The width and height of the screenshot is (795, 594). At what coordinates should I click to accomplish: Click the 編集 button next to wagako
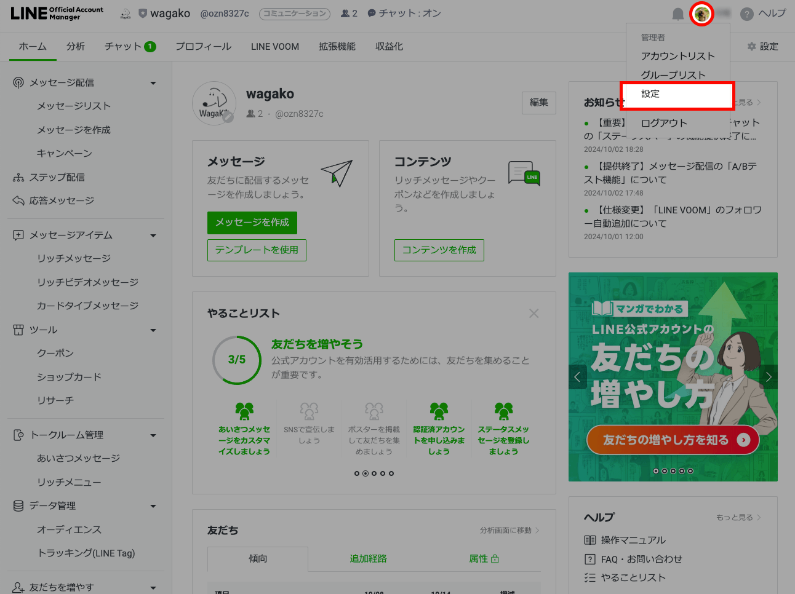[x=539, y=103]
